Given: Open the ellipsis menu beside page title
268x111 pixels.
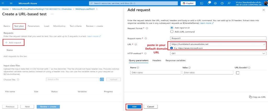Looking at the screenshot, I should [52, 14].
